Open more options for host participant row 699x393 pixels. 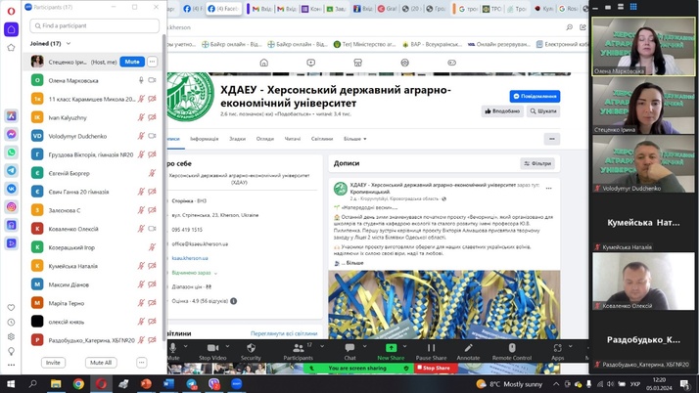[153, 62]
